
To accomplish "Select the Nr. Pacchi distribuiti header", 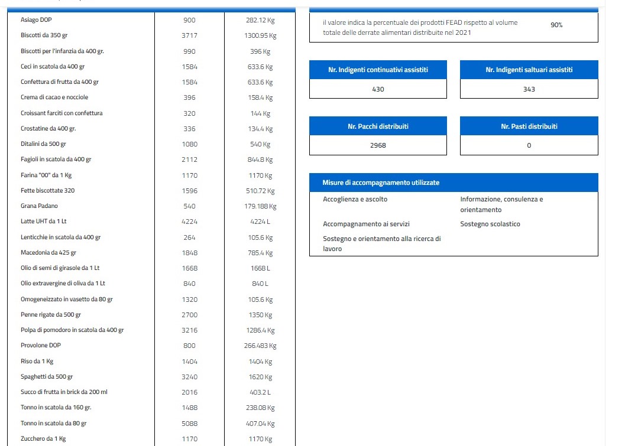I will (x=378, y=126).
